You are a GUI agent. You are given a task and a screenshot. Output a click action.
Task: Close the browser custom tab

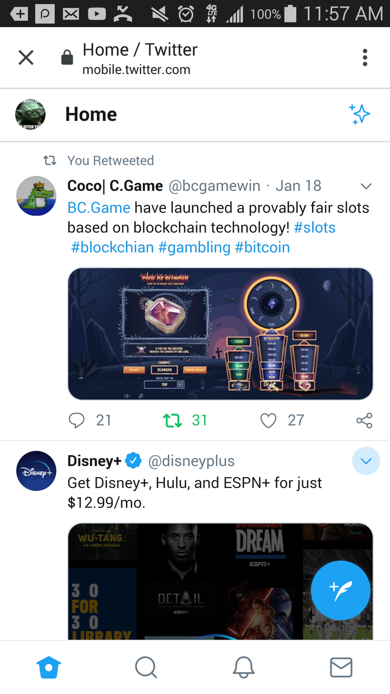pos(26,58)
